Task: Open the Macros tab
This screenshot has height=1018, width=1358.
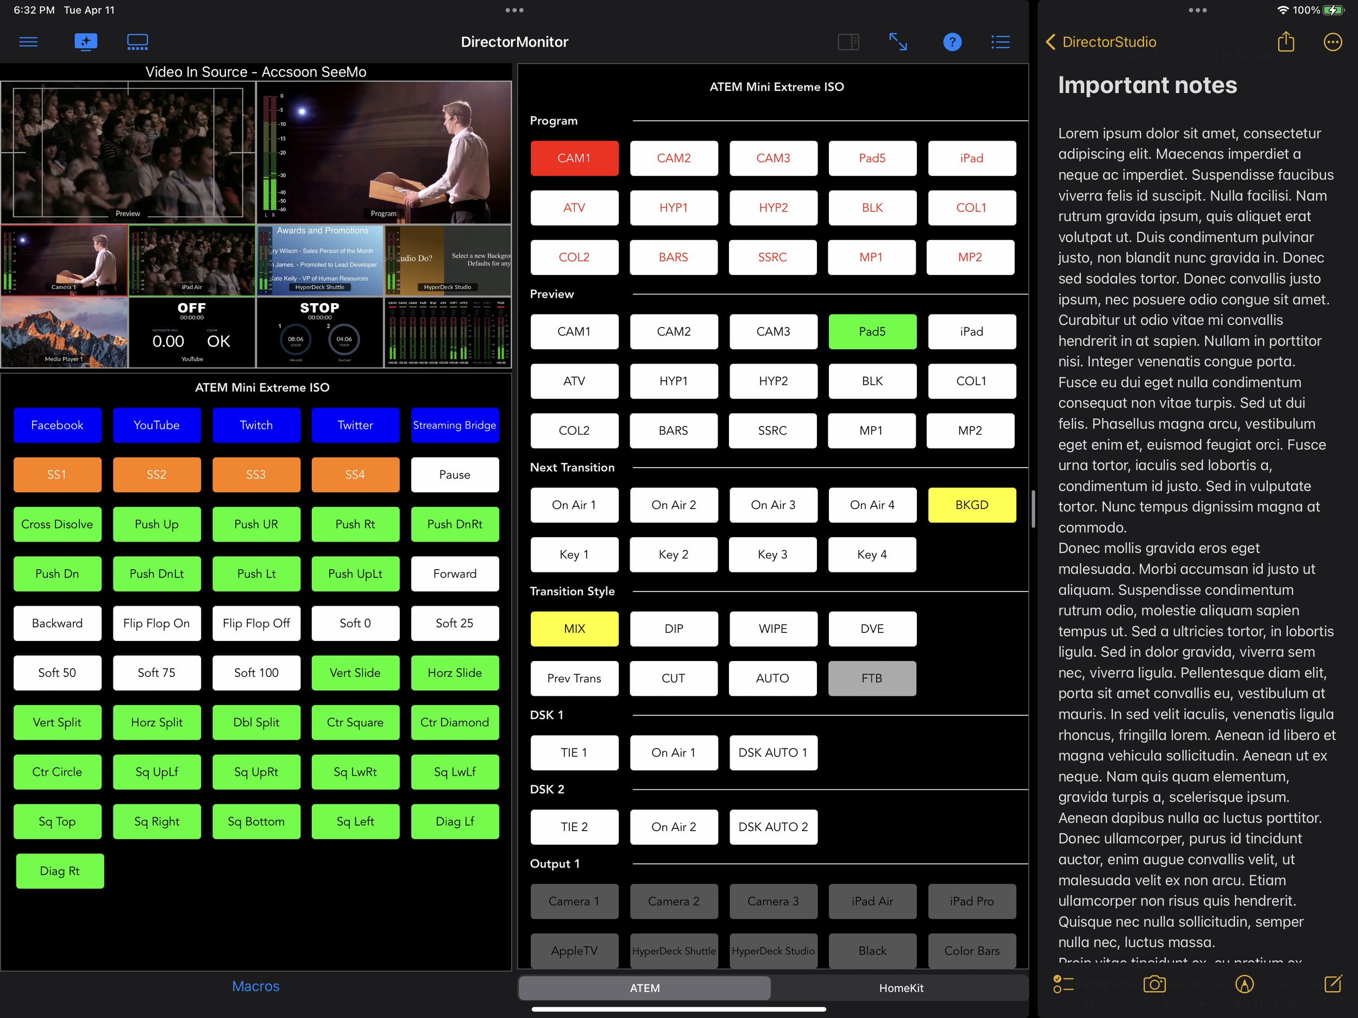Action: click(255, 986)
